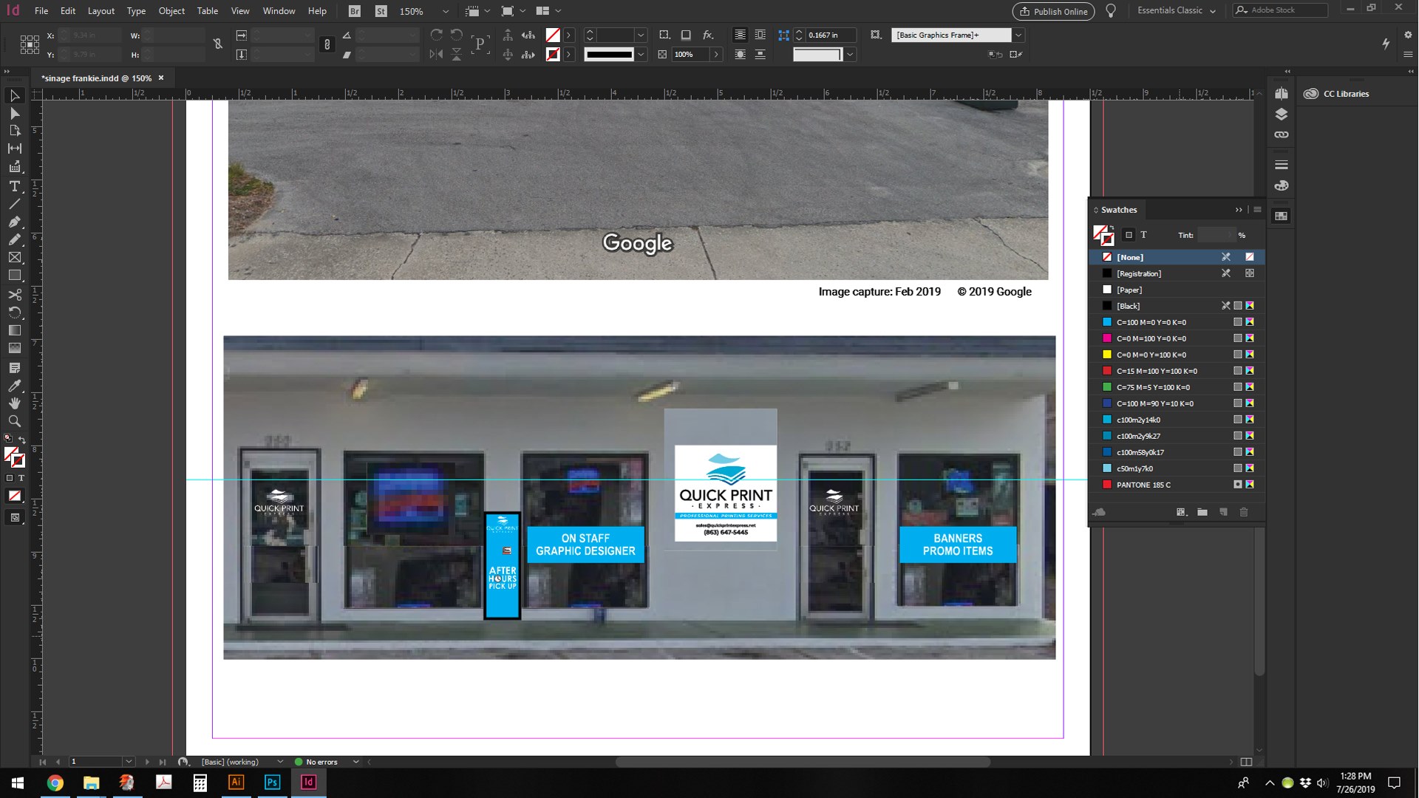
Task: Open the Links panel icon
Action: click(1282, 135)
